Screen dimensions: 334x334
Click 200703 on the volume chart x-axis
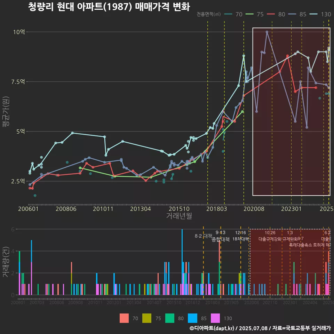37,302
